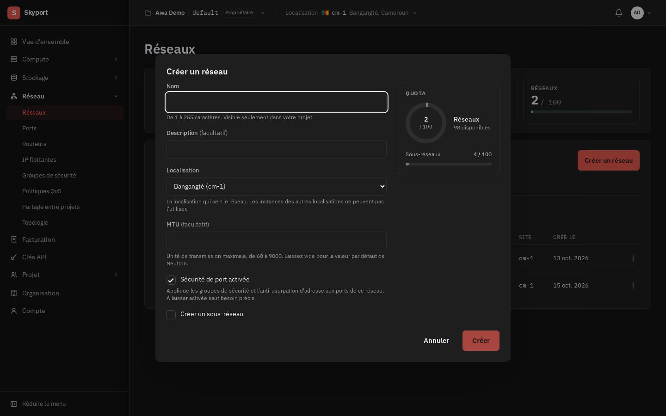Click the Compute sidebar icon
The image size is (666, 416).
(14, 59)
